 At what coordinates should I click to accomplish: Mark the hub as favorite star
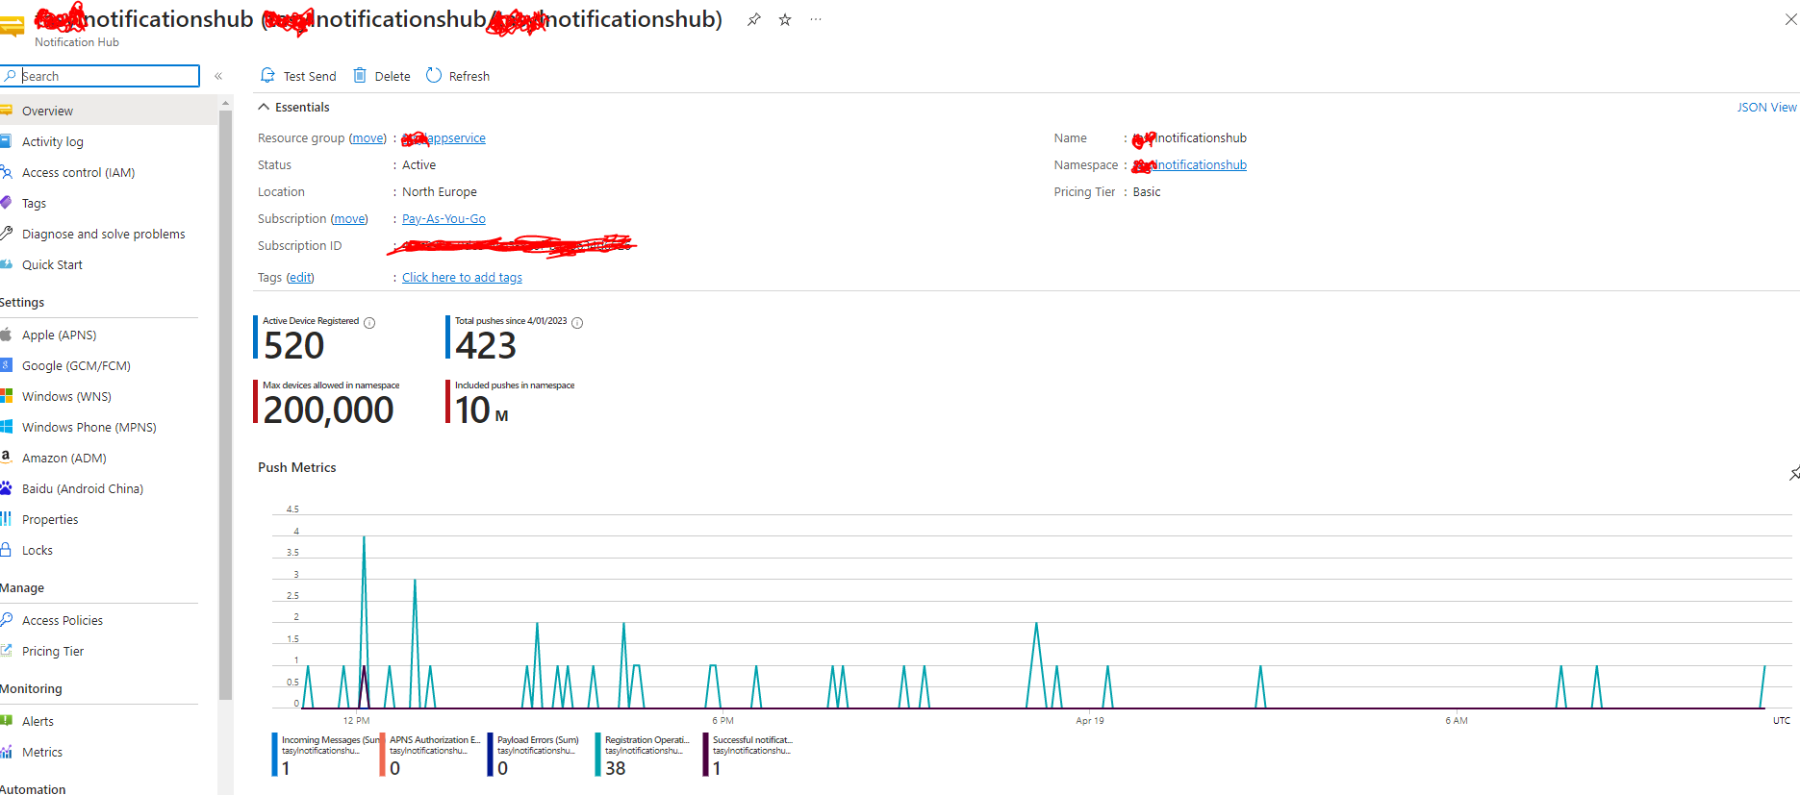click(x=785, y=19)
